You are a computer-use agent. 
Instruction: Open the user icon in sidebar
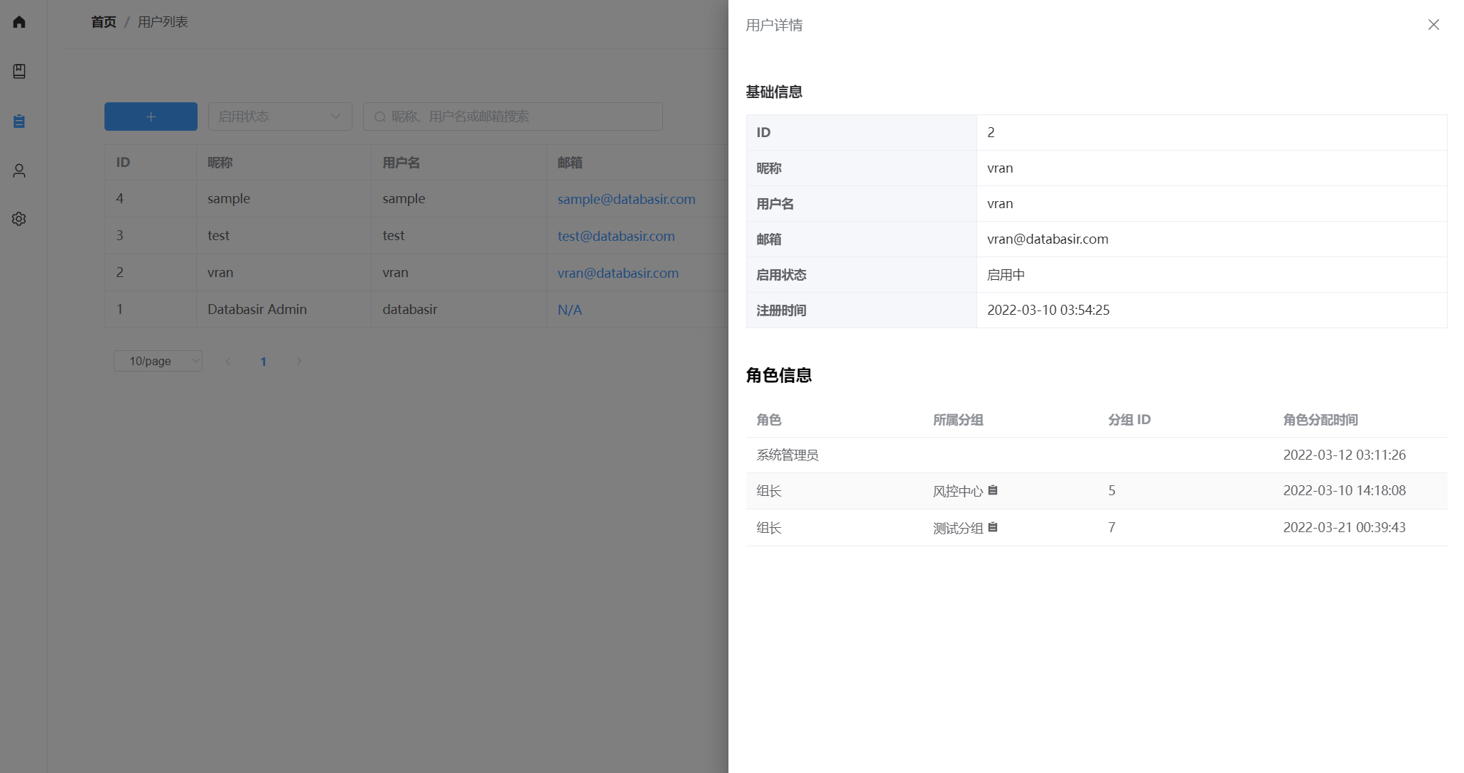(19, 171)
